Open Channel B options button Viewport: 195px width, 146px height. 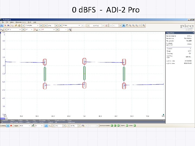(x=36, y=29)
